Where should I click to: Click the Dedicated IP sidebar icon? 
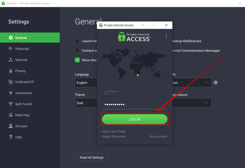(11, 82)
